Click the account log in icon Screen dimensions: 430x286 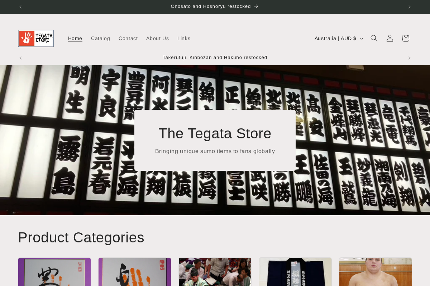pos(390,38)
